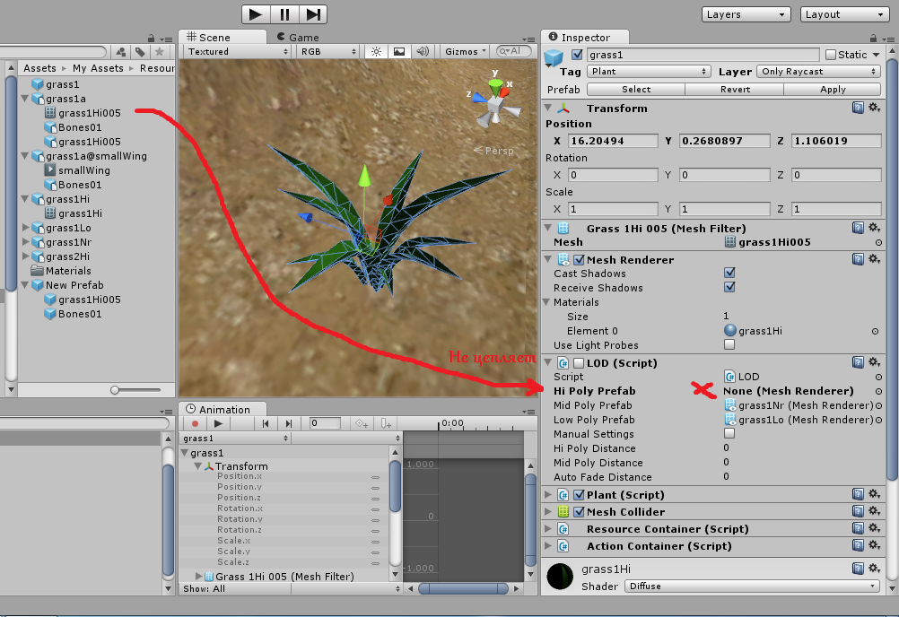Click the Step frame button

pyautogui.click(x=312, y=13)
